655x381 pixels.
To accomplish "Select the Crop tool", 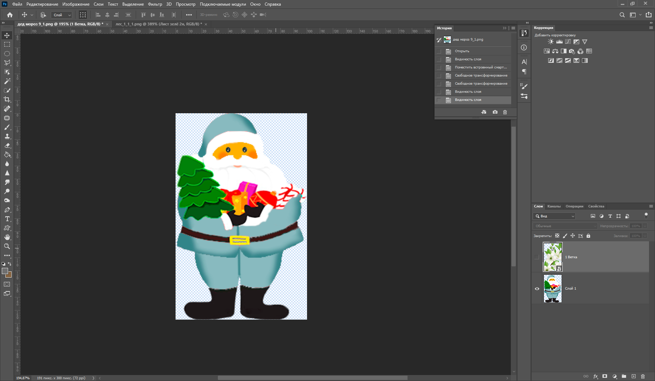I will [x=7, y=99].
